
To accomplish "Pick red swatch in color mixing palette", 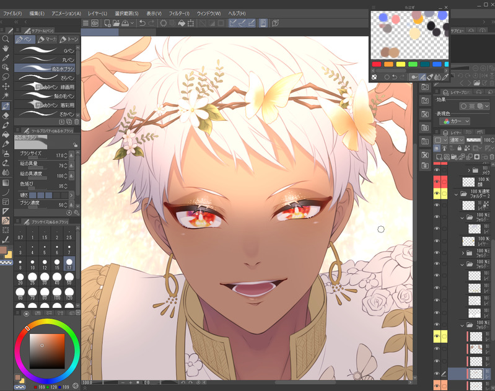I will point(377,64).
